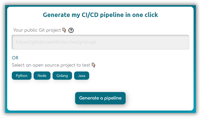Image resolution: width=201 pixels, height=118 pixels.
Task: Click the words 'to test' in the label
Action: click(x=83, y=65)
